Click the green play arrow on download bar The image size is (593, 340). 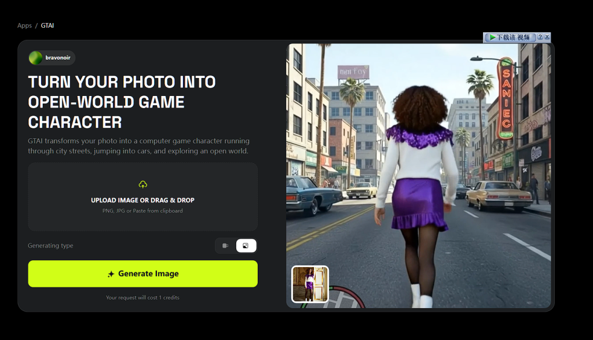tap(492, 38)
